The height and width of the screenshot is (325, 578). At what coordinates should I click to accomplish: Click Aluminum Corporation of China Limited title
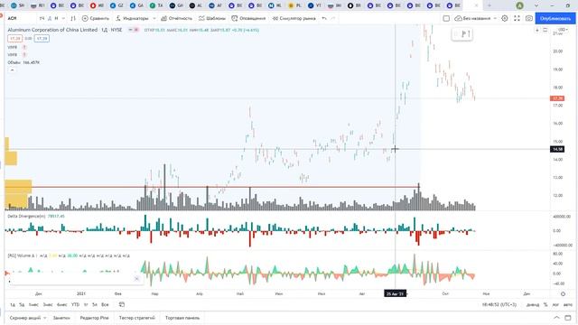(52, 30)
